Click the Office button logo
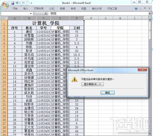 (5, 5)
